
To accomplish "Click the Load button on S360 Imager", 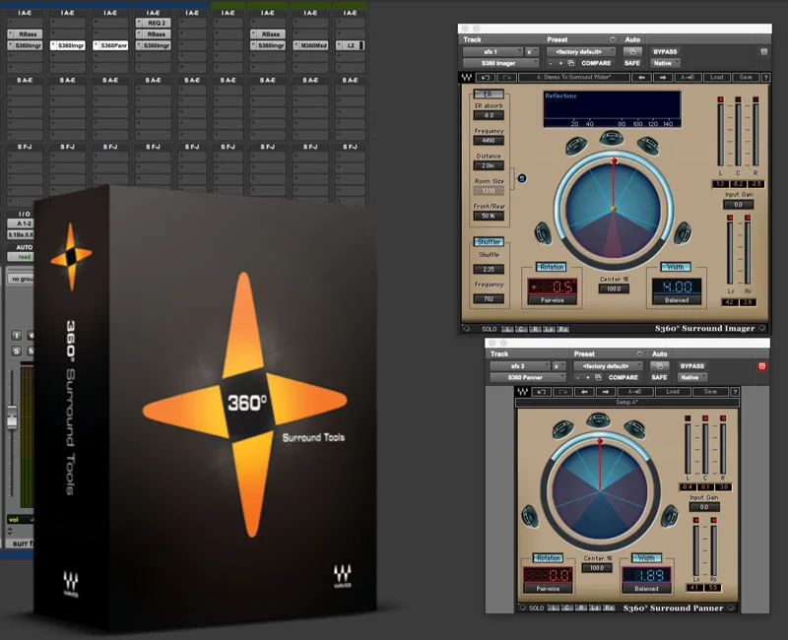I will pos(717,76).
